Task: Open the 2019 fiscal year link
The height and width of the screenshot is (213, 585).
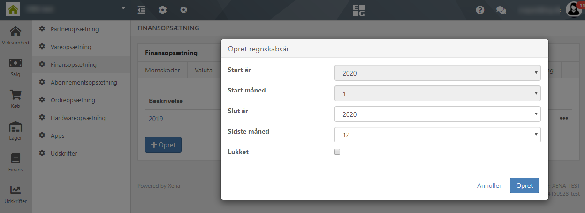Action: [156, 119]
